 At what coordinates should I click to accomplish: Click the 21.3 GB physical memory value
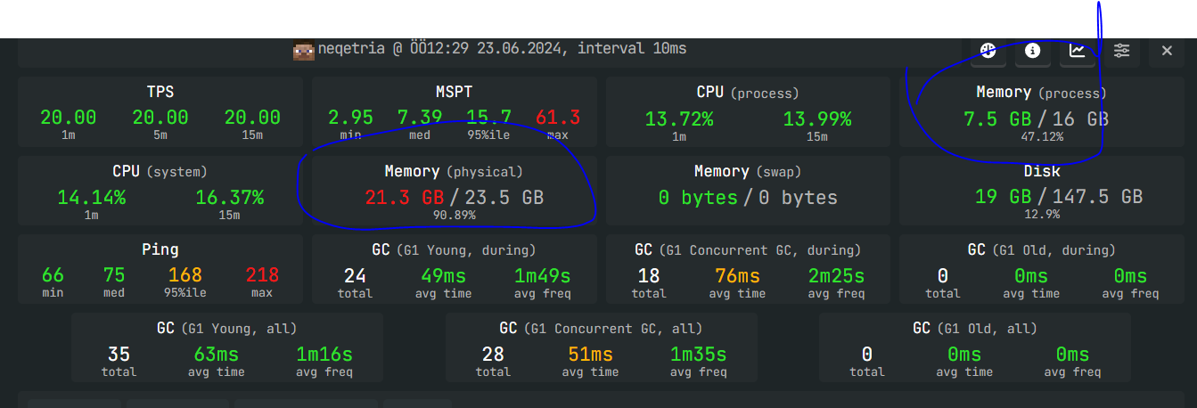coord(406,198)
